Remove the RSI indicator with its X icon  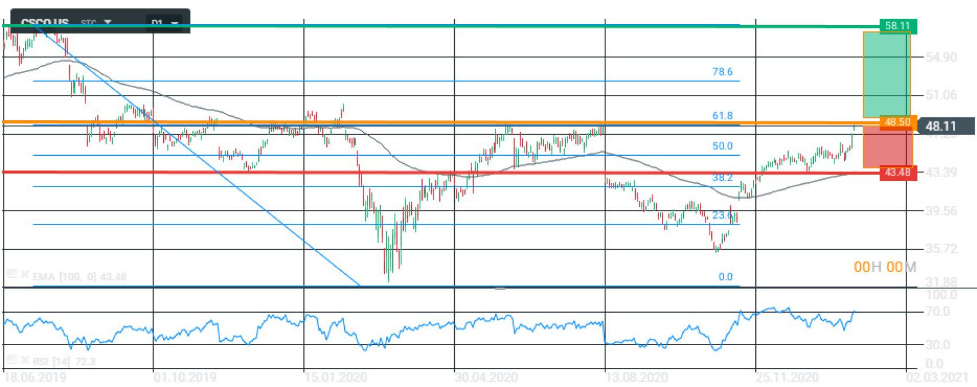[x=25, y=361]
